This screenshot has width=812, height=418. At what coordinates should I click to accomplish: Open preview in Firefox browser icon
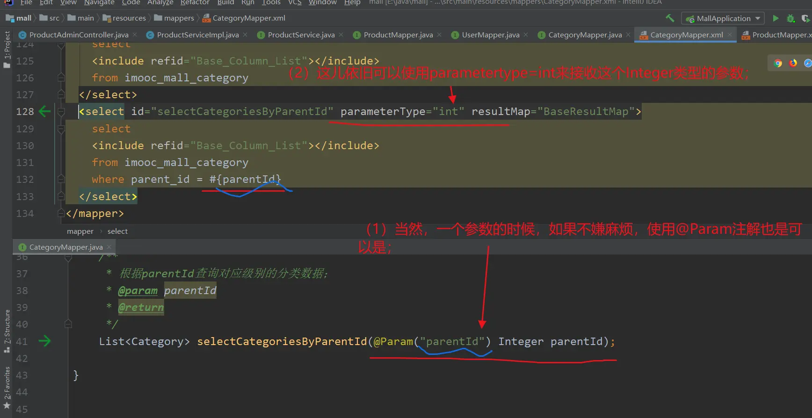click(793, 63)
